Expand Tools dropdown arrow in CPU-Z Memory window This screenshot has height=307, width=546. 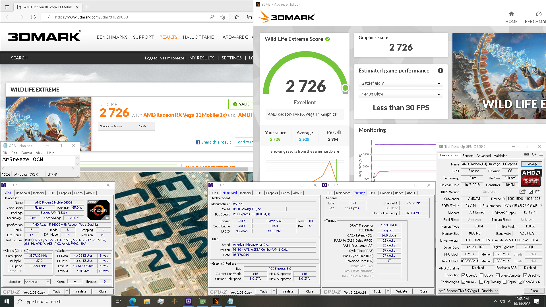pyautogui.click(x=388, y=291)
